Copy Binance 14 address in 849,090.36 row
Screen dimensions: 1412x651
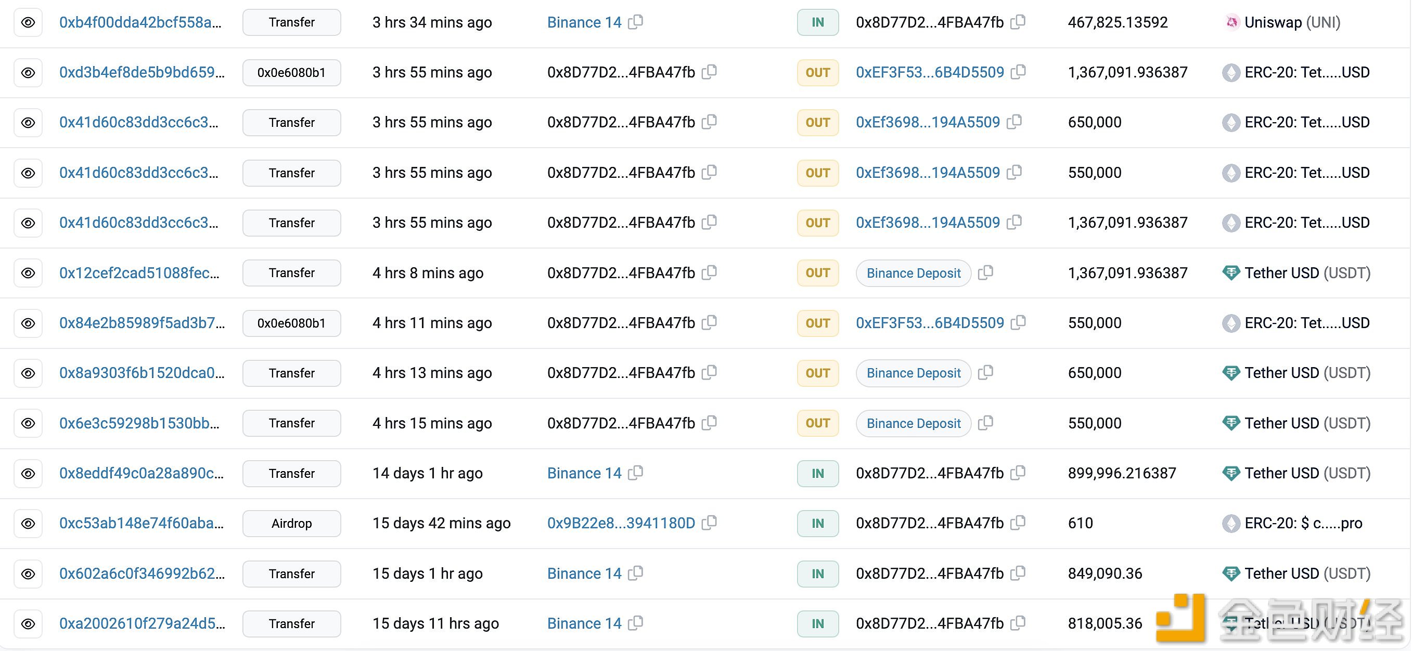coord(635,573)
